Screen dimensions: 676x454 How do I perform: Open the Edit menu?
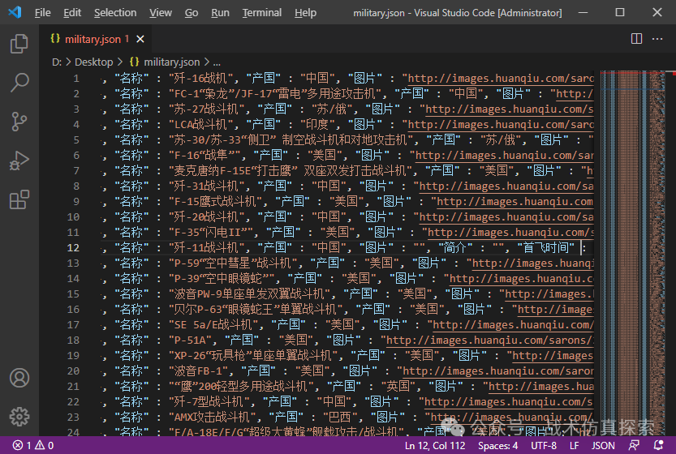72,13
